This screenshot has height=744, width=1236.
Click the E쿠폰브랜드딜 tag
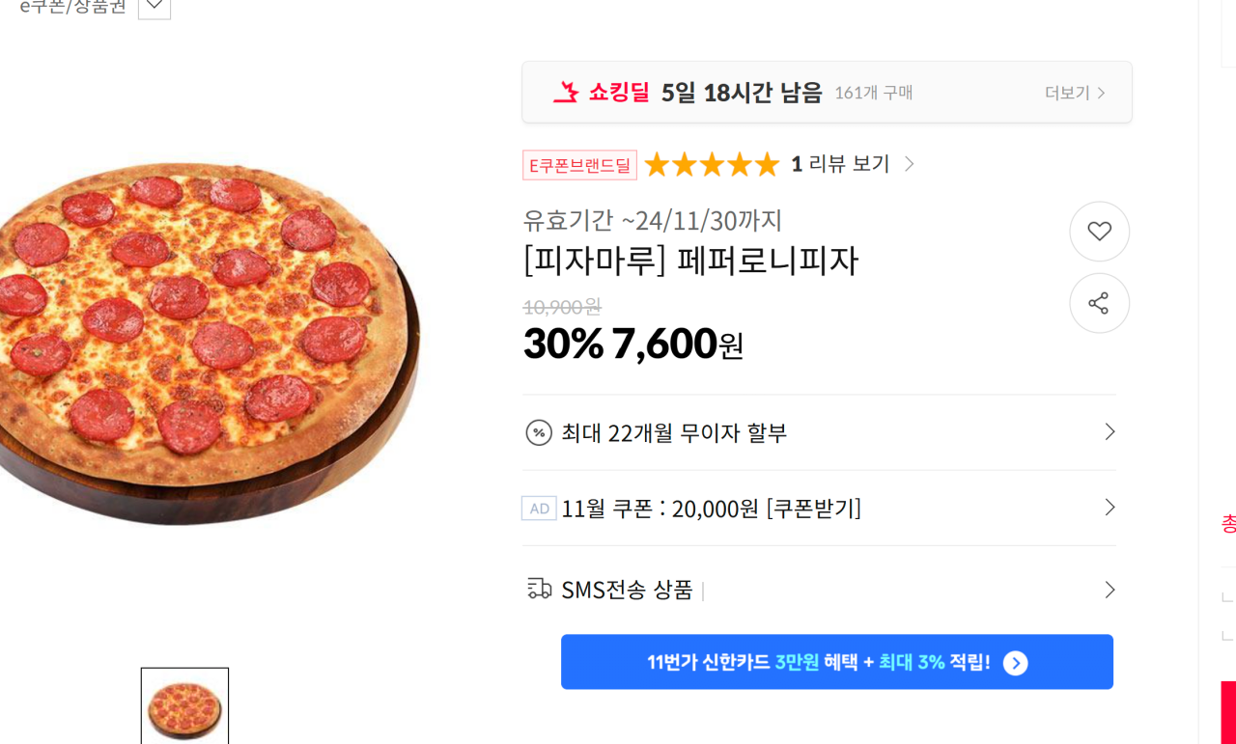point(579,165)
